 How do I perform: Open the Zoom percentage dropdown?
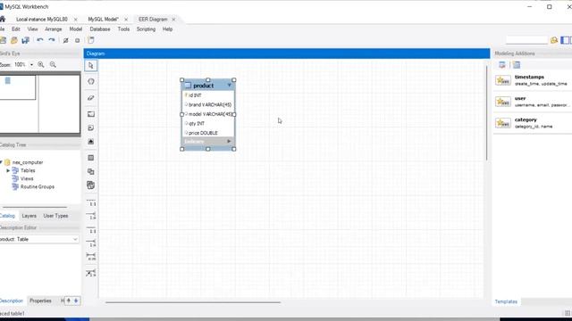(31, 64)
